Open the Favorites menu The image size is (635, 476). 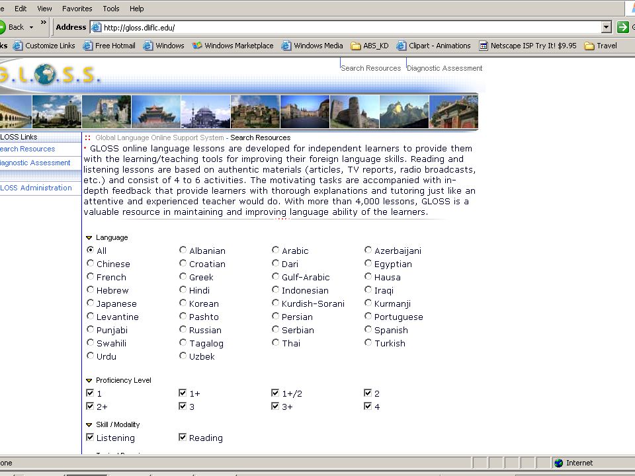point(77,9)
